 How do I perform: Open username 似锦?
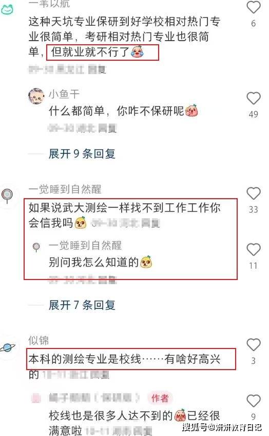39,340
